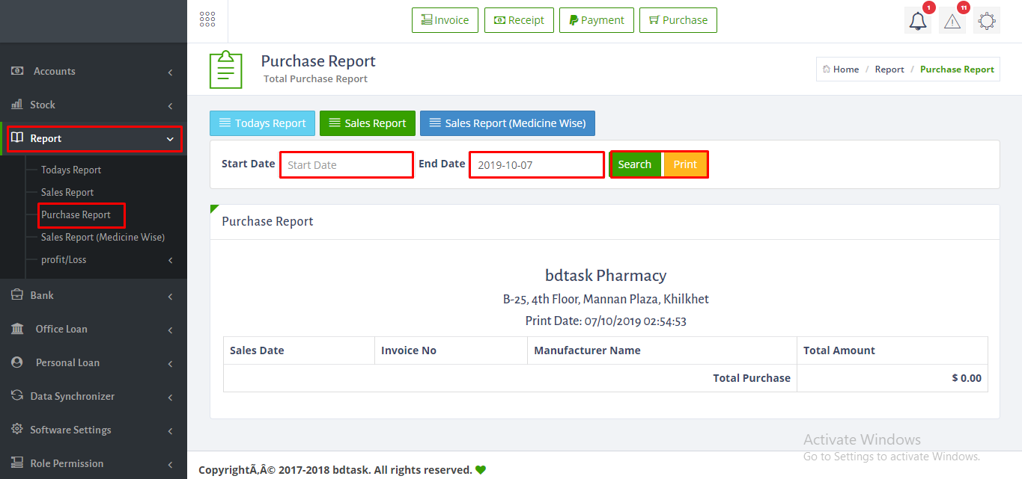Click the Total Purchase row label
1022x479 pixels.
pos(752,378)
